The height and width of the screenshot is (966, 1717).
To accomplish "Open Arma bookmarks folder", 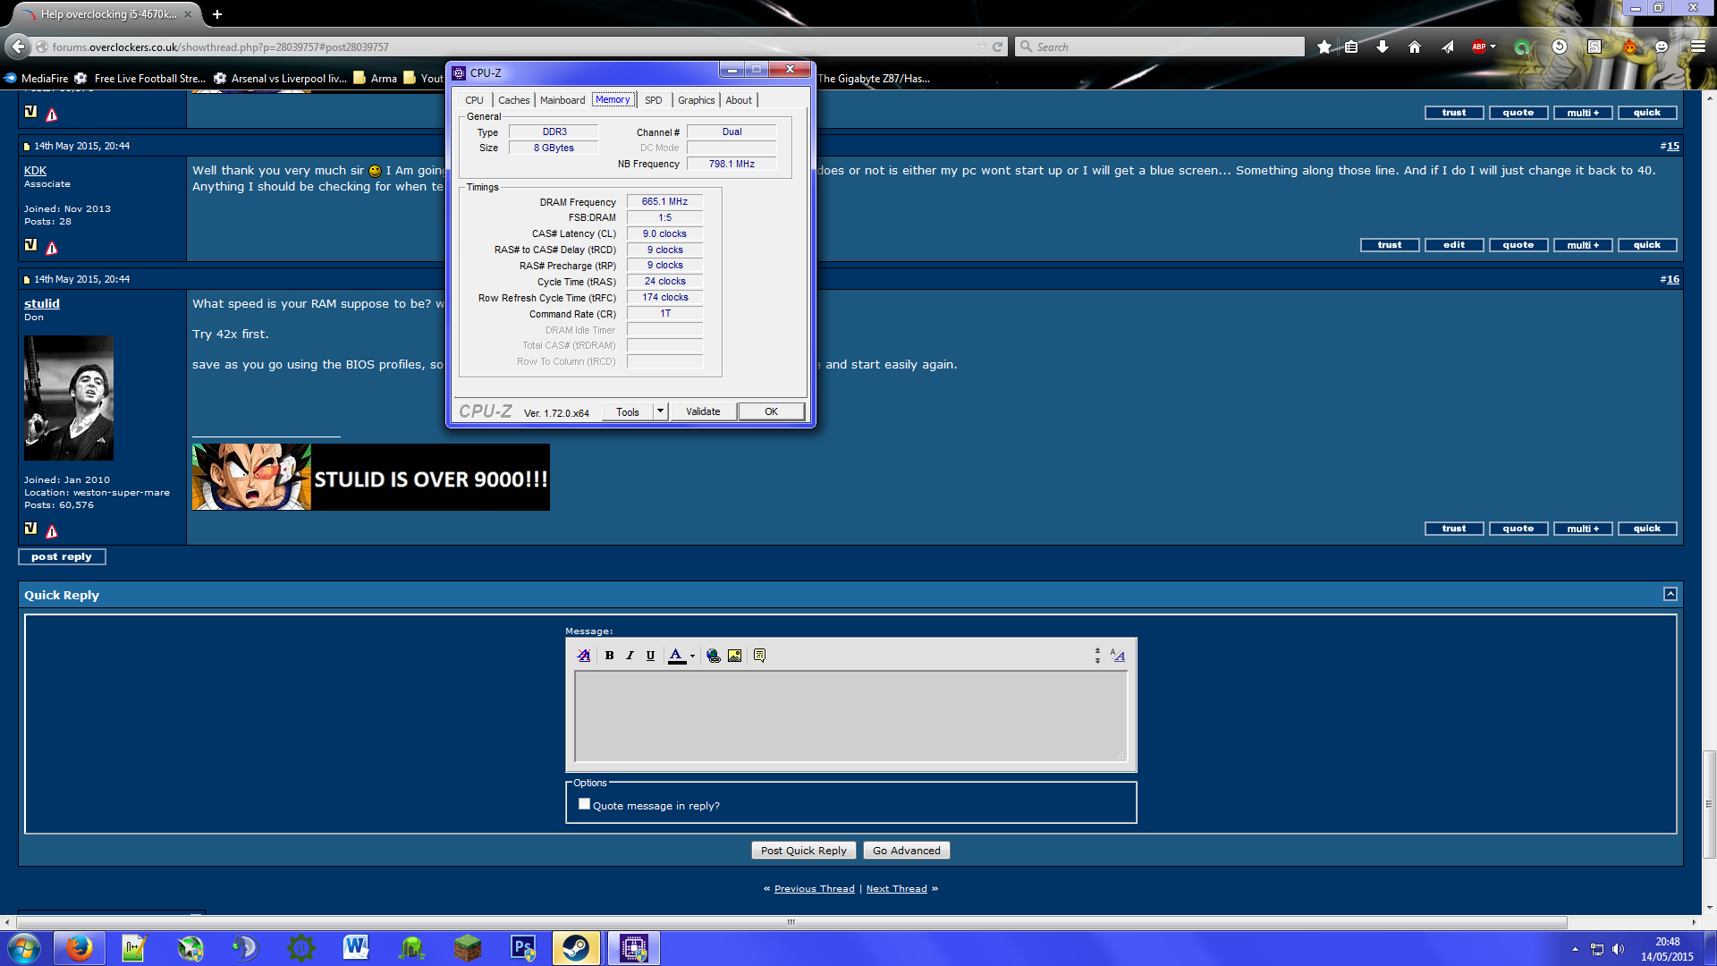I will click(x=376, y=79).
